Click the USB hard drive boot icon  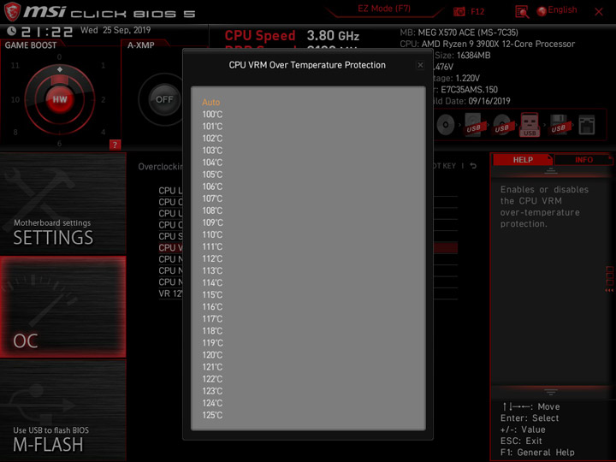(x=473, y=125)
